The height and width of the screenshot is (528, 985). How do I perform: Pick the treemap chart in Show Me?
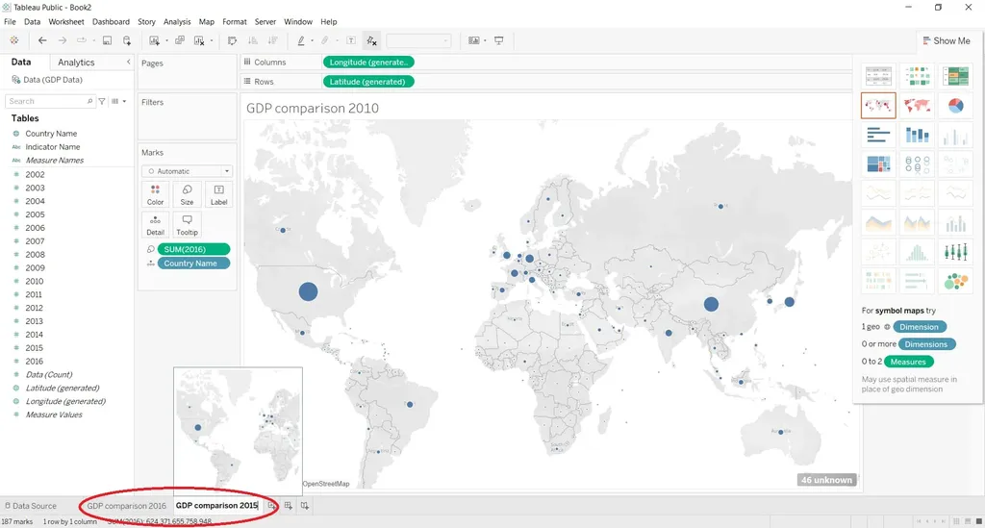878,164
